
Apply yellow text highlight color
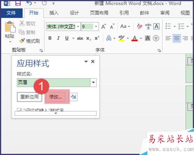(121, 38)
